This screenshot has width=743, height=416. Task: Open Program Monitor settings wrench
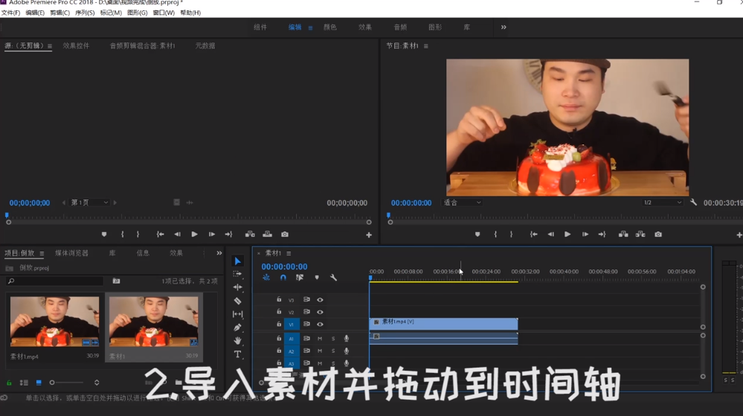pos(693,202)
